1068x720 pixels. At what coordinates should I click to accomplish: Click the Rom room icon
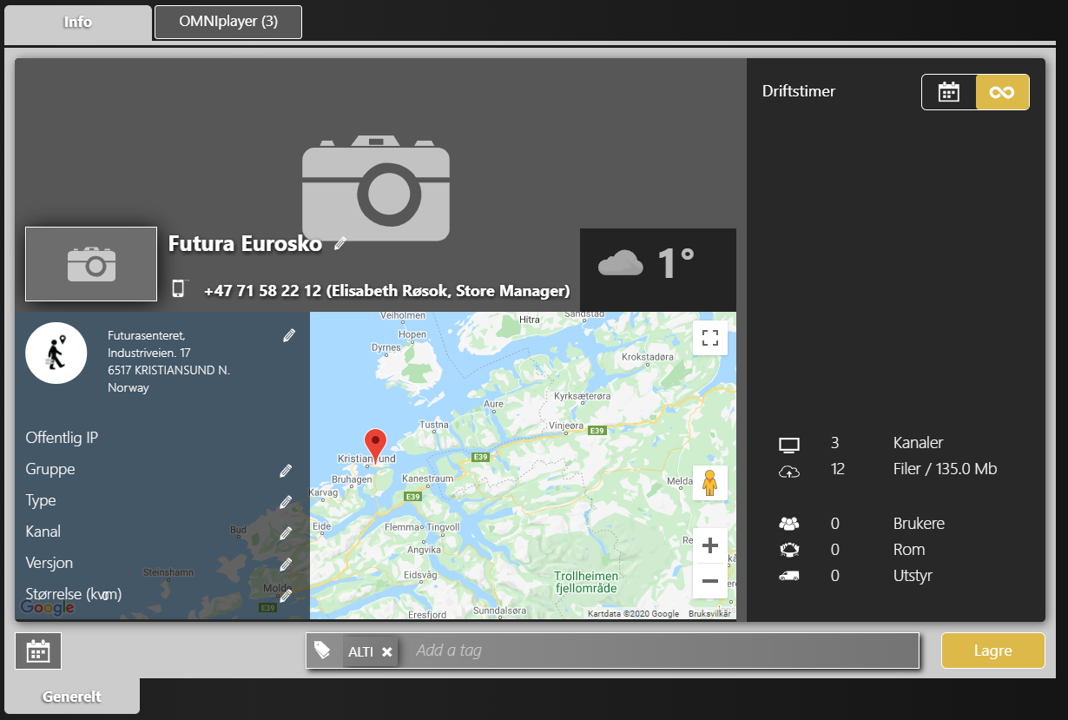coord(789,550)
